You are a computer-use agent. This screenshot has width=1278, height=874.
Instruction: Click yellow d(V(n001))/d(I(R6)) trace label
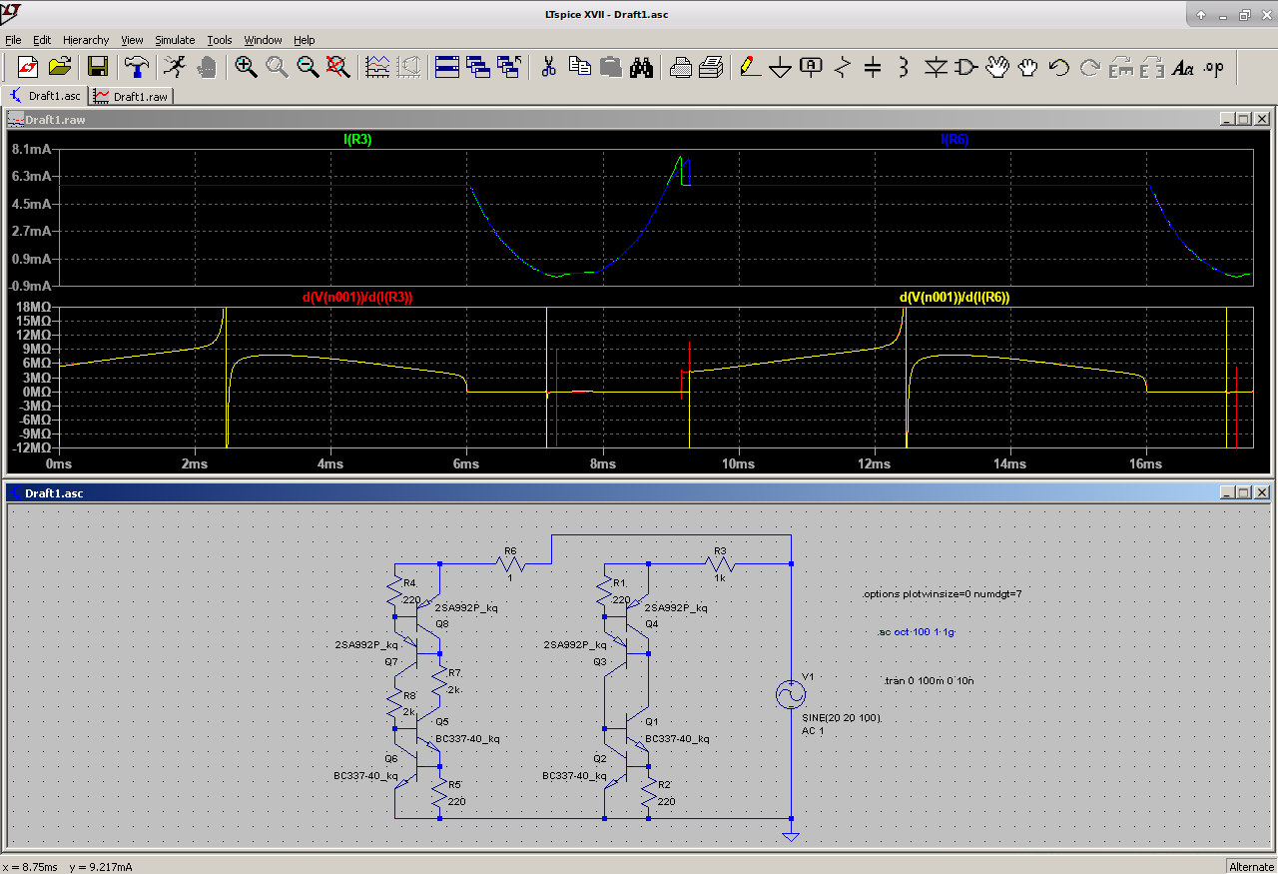click(x=956, y=298)
